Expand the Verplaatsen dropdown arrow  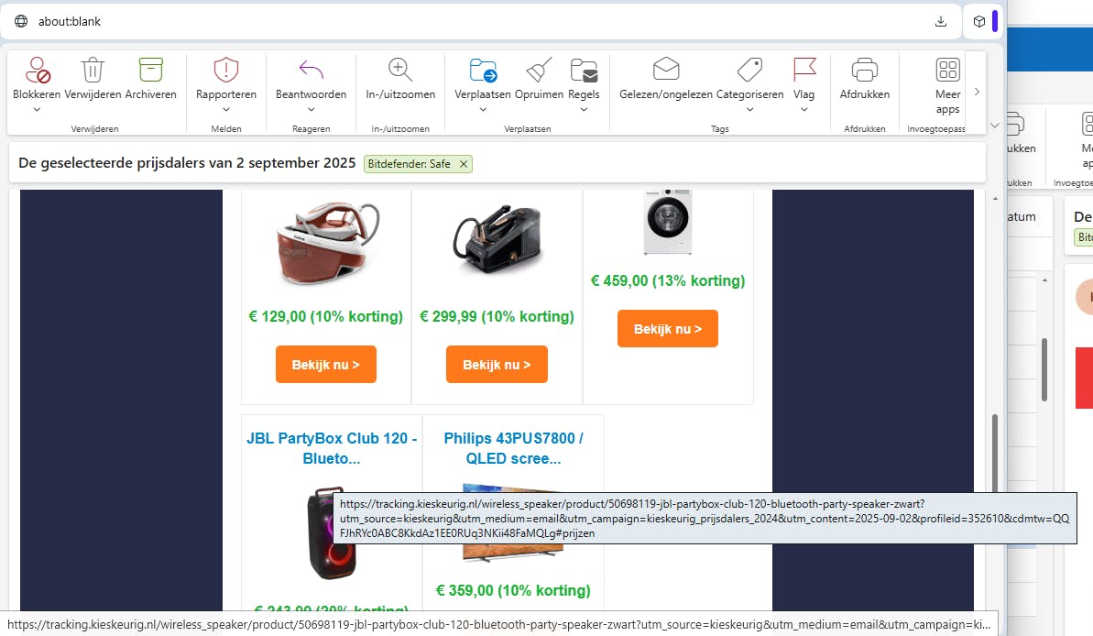pyautogui.click(x=483, y=109)
